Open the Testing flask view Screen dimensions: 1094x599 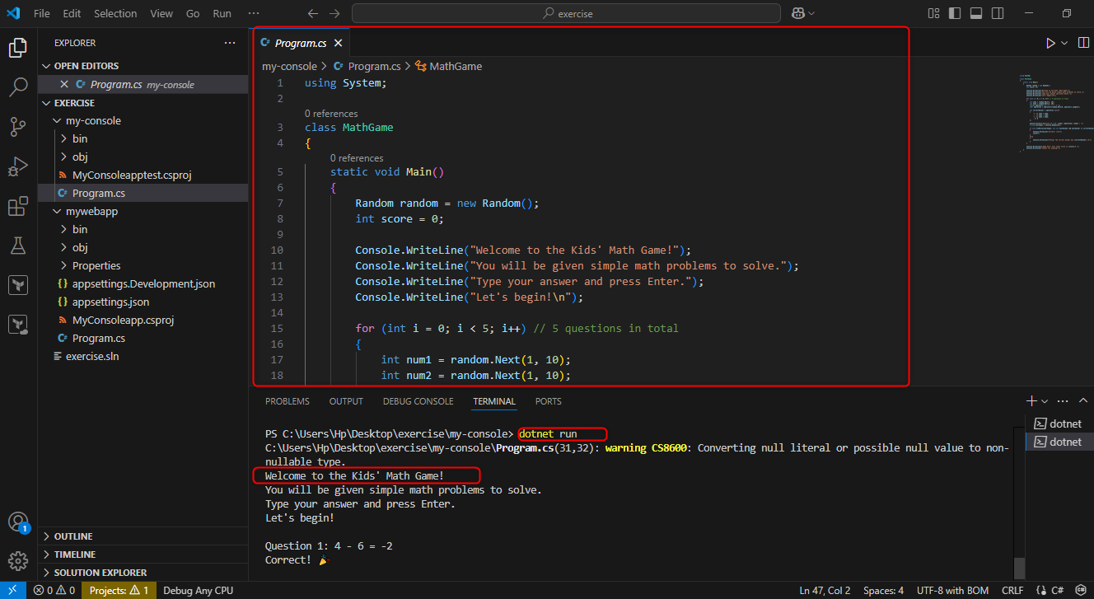tap(18, 246)
